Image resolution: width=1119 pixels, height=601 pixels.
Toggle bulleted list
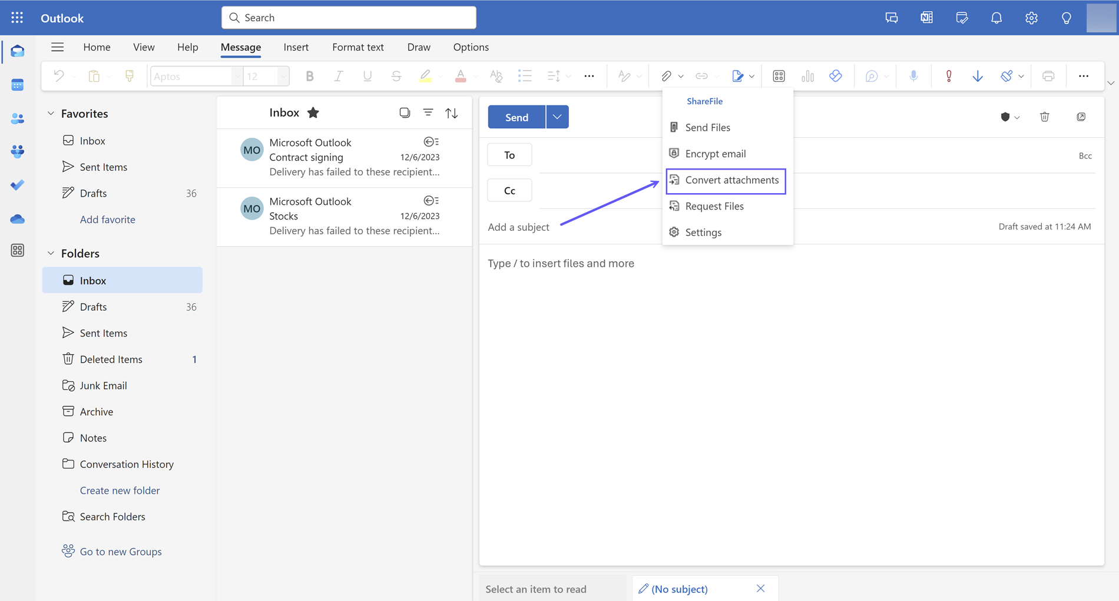(x=525, y=76)
